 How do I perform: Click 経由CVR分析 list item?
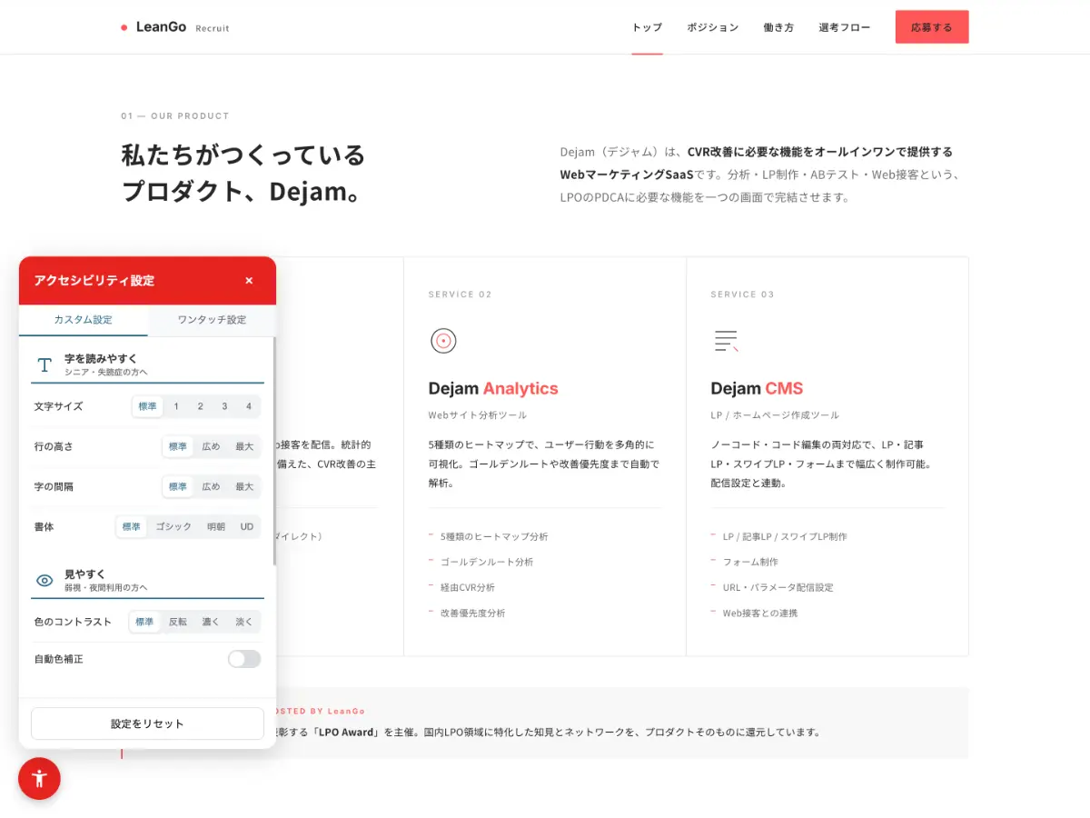click(x=468, y=587)
